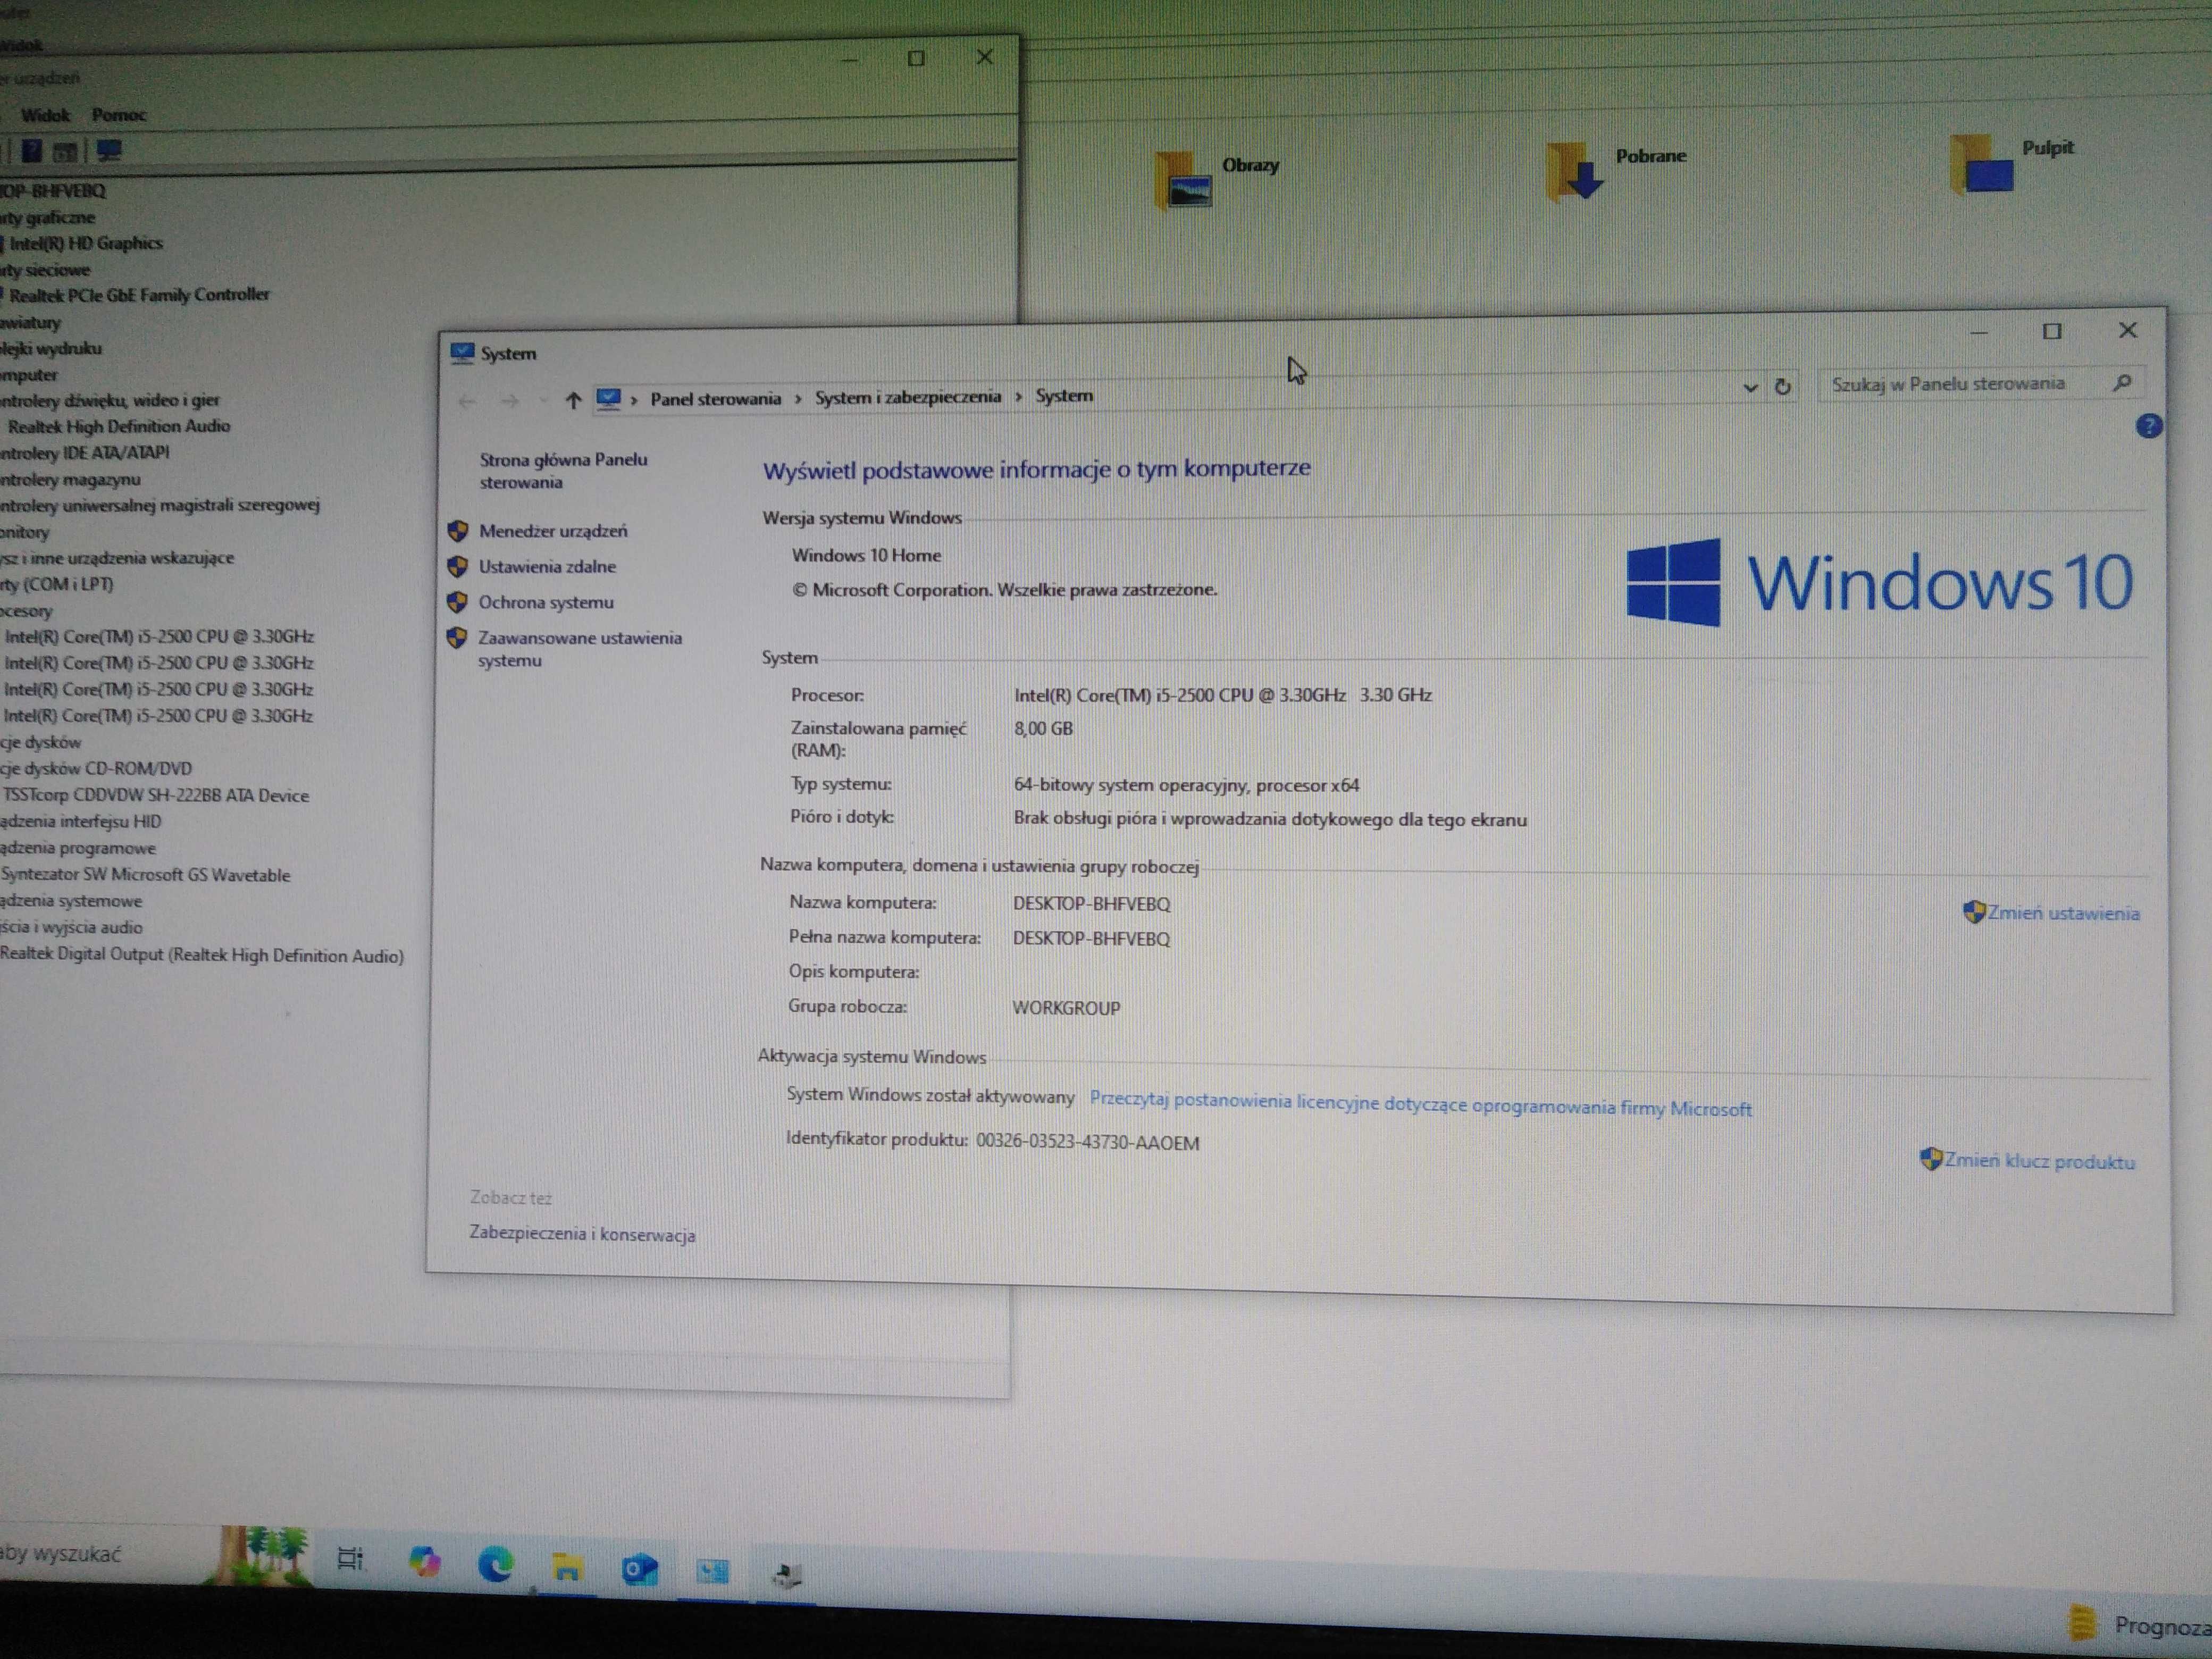Expand breadcrumb arrow before Panel sterowania
Screen dimensions: 2212x1659
pos(634,399)
